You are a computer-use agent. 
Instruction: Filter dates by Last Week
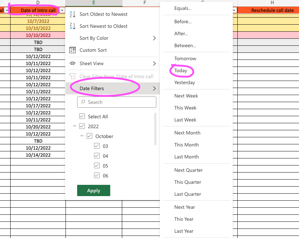(197, 120)
